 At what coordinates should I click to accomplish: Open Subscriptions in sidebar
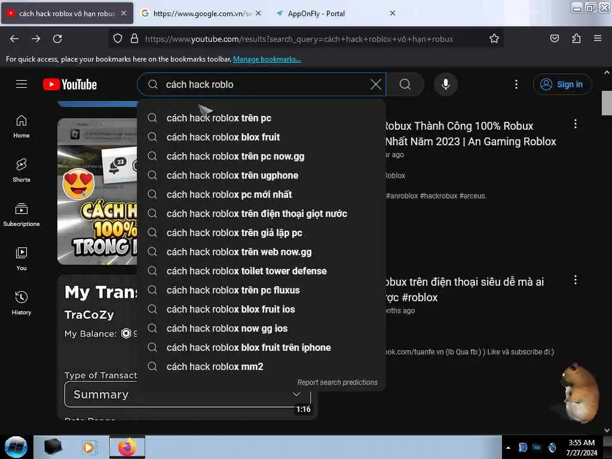22,215
